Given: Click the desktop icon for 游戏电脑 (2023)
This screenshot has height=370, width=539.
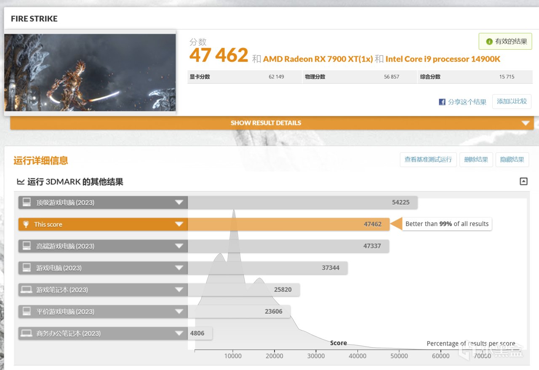Looking at the screenshot, I should [x=27, y=268].
